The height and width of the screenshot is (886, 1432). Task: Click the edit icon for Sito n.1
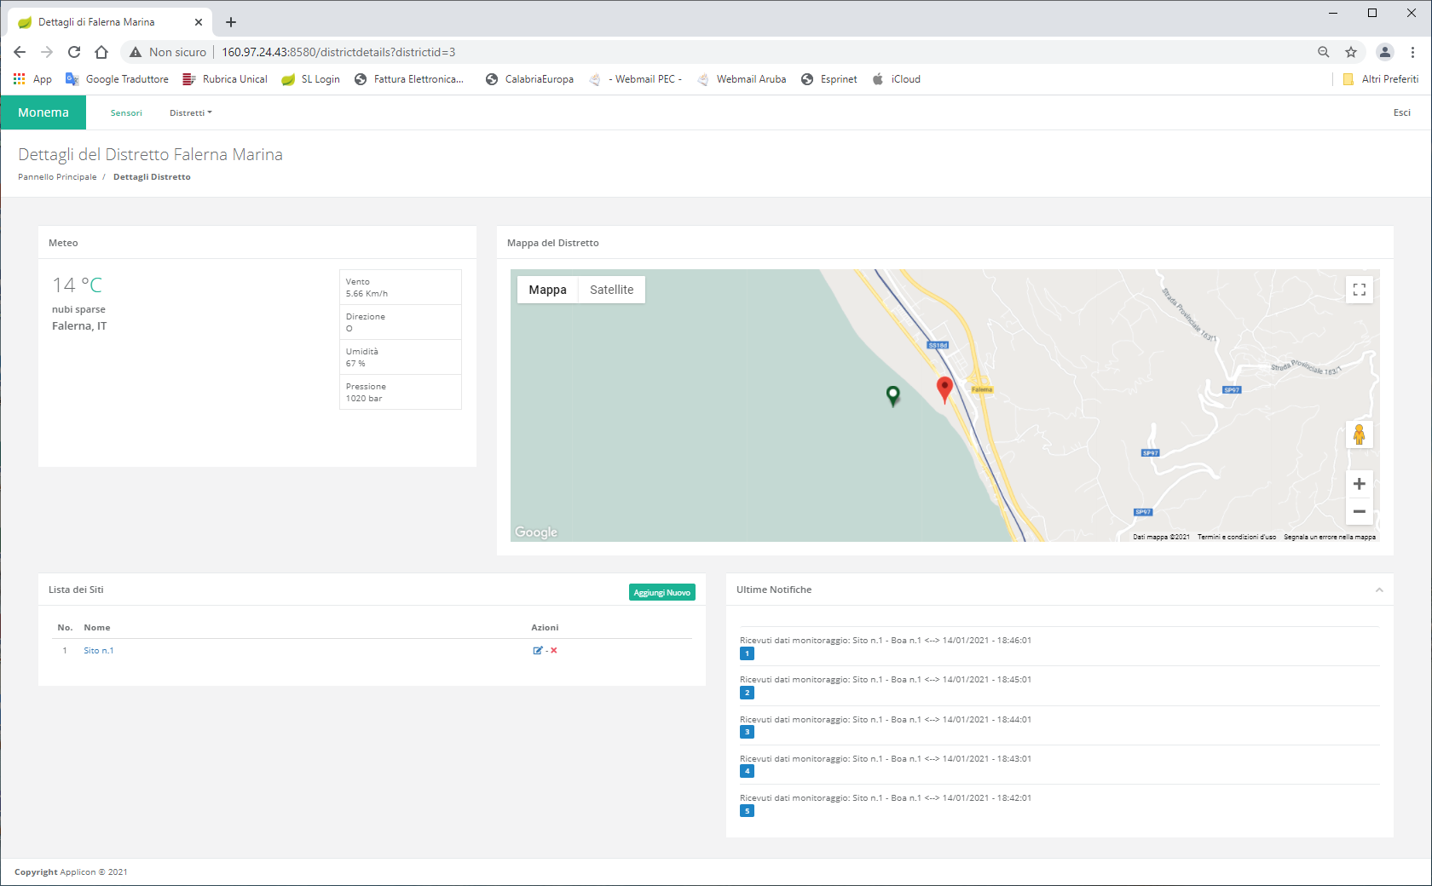537,651
